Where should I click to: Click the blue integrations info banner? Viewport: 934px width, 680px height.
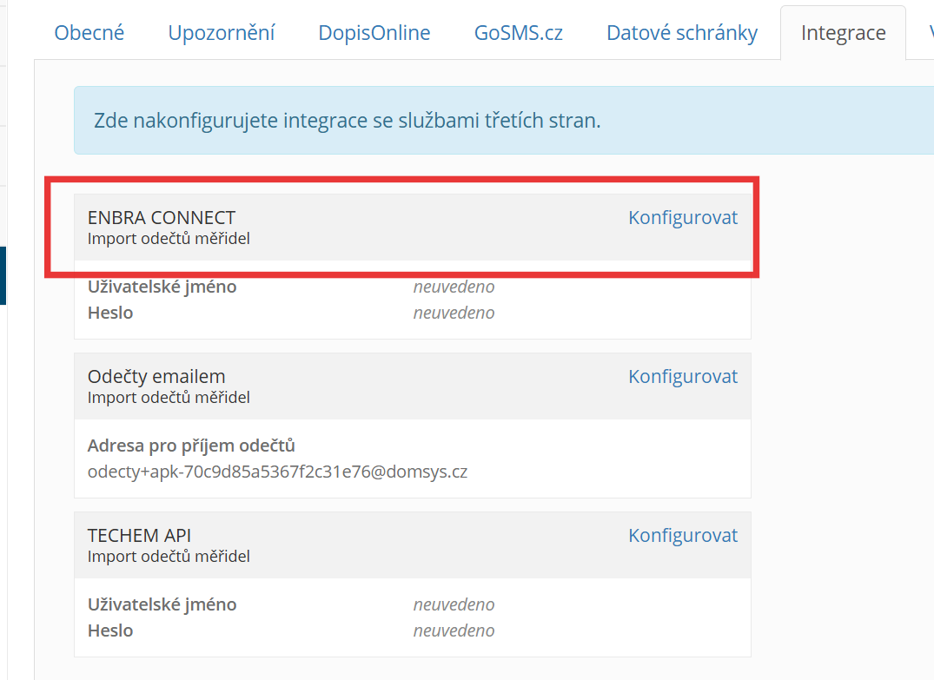tap(504, 120)
